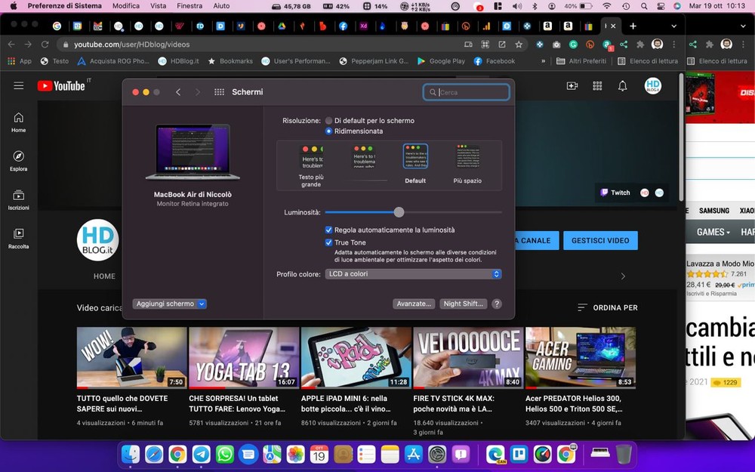The width and height of the screenshot is (755, 472).
Task: Click the Cerca search field in Schermi
Action: [x=466, y=92]
